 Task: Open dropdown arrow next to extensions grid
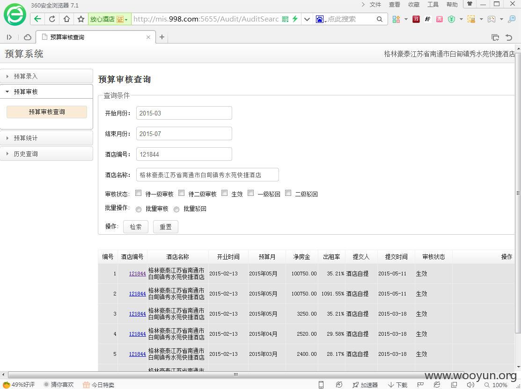tap(406, 19)
